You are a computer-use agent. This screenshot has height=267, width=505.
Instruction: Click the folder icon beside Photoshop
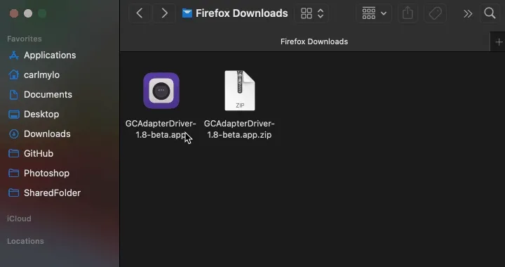pos(13,173)
